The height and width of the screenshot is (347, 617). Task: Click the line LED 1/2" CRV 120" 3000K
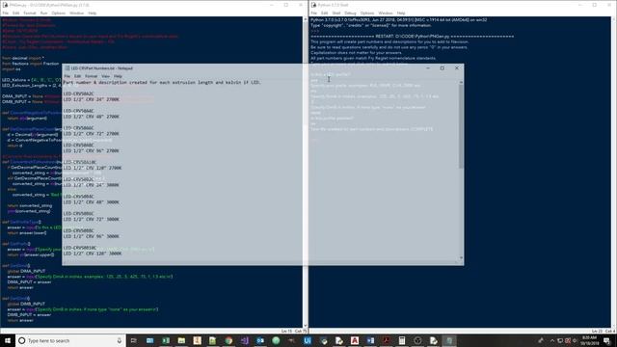(93, 254)
